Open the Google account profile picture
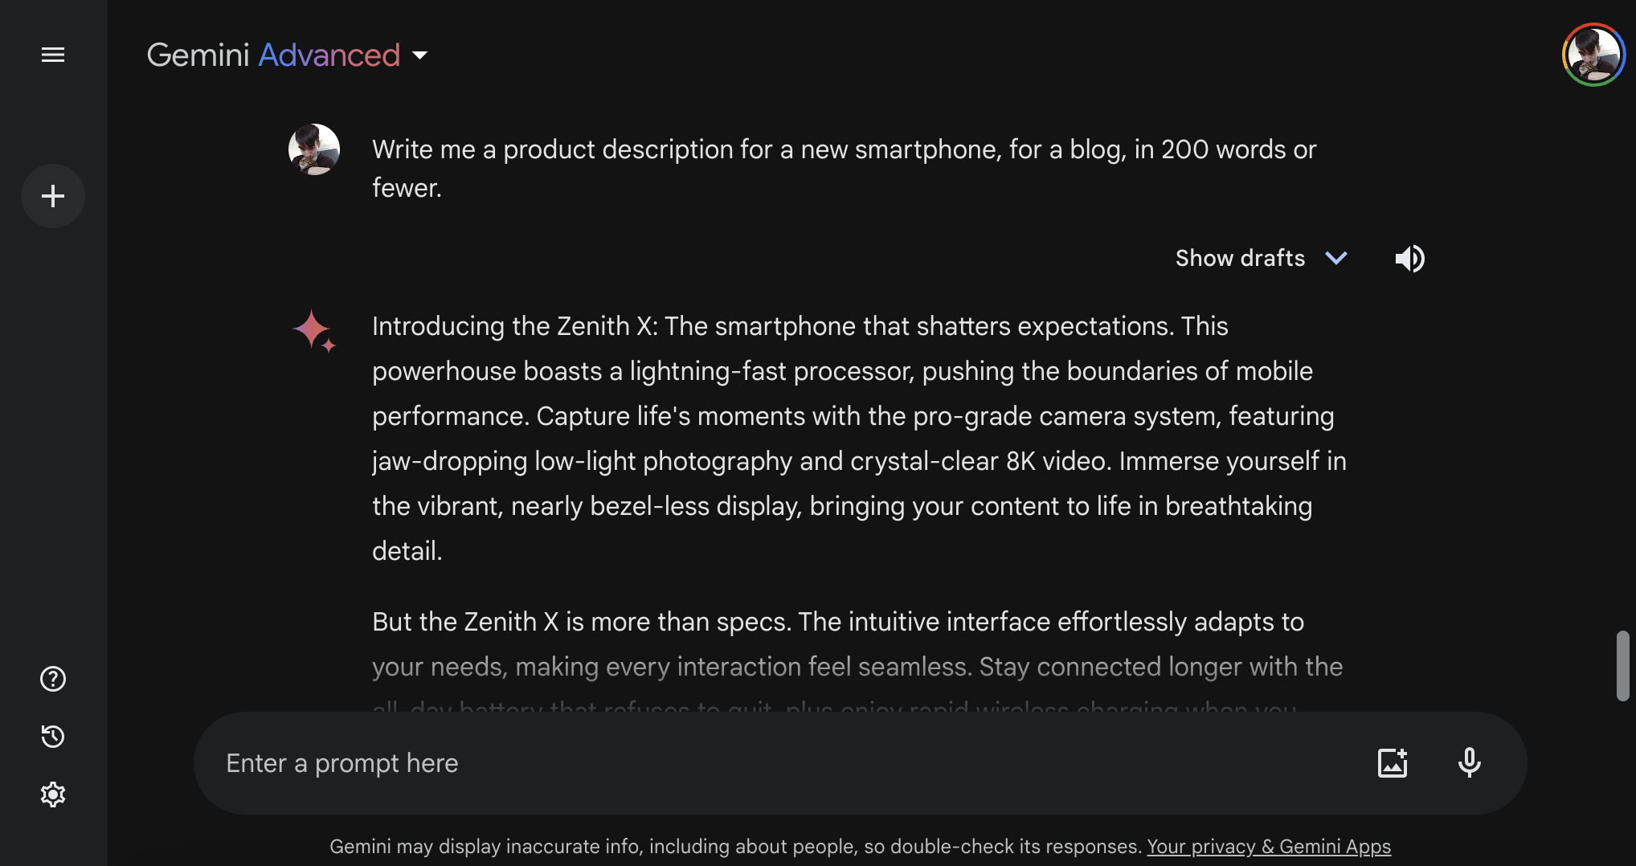Screen dimensions: 1636x866 tap(1593, 55)
